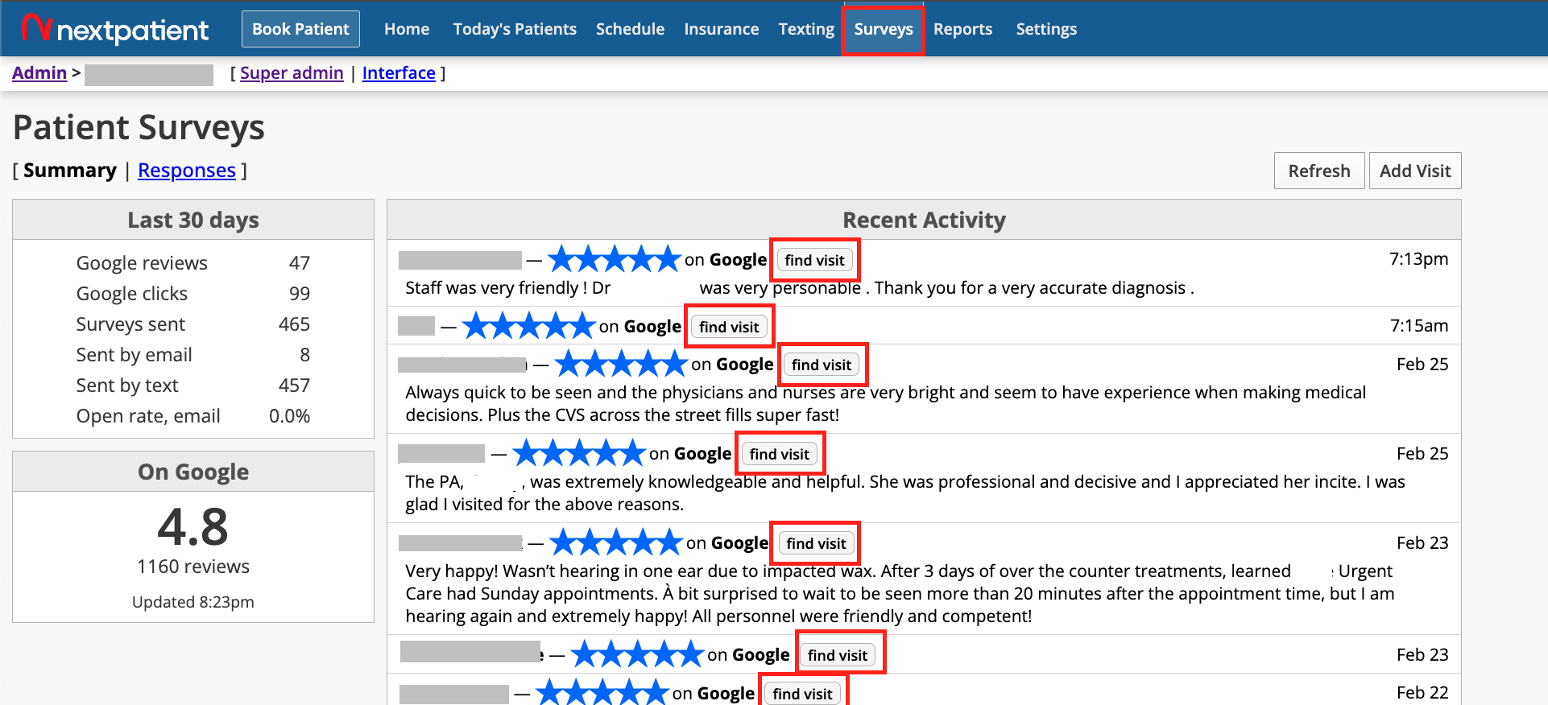1548x705 pixels.
Task: Open the Super admin link
Action: coord(292,72)
